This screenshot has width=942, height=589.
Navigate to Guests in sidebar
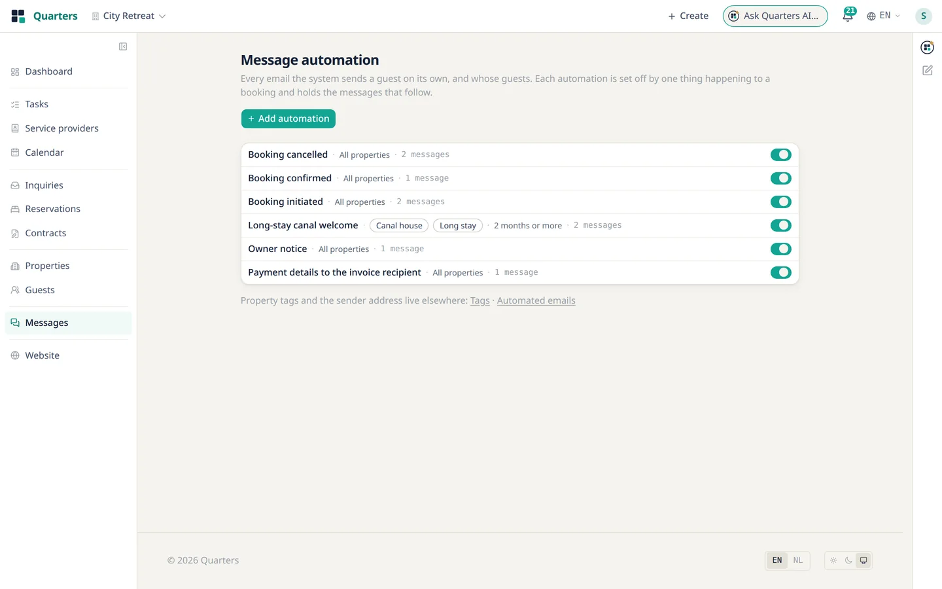coord(68,290)
